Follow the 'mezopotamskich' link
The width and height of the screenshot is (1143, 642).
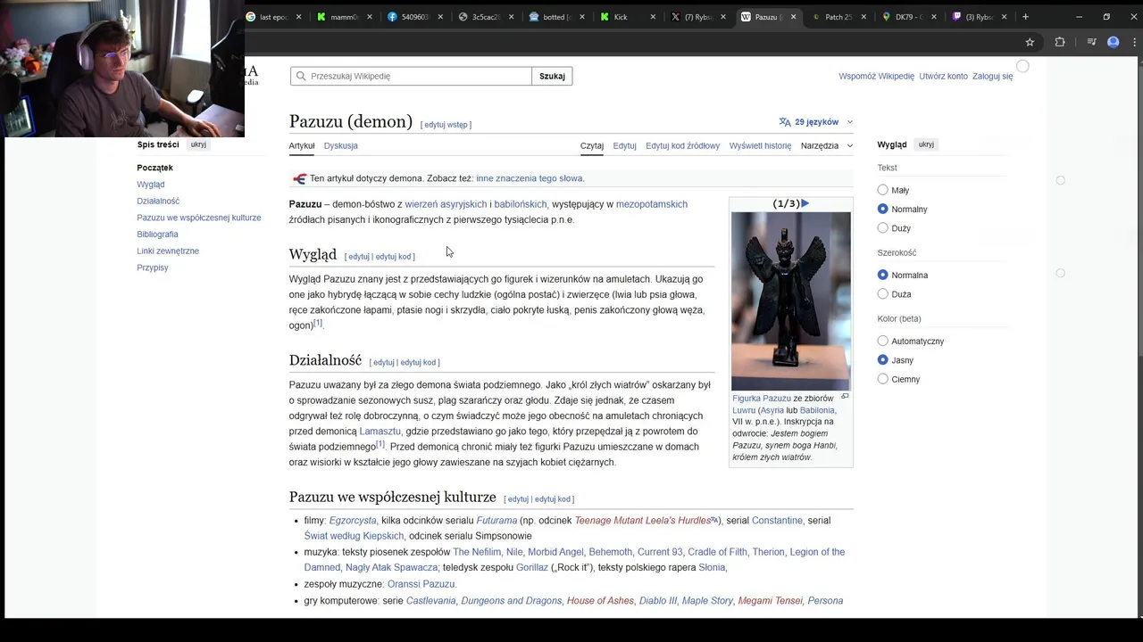coord(652,204)
